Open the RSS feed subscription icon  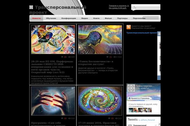click(129, 27)
